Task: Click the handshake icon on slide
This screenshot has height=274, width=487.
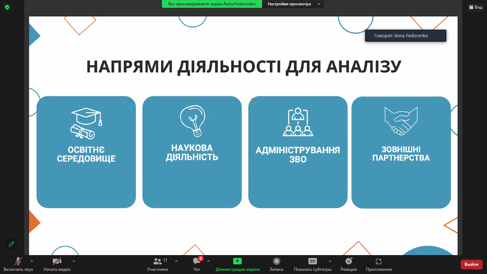Action: click(401, 121)
